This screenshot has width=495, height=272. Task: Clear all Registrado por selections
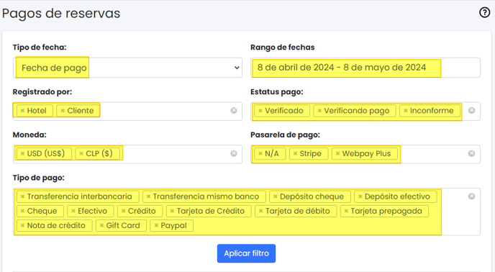pyautogui.click(x=234, y=110)
